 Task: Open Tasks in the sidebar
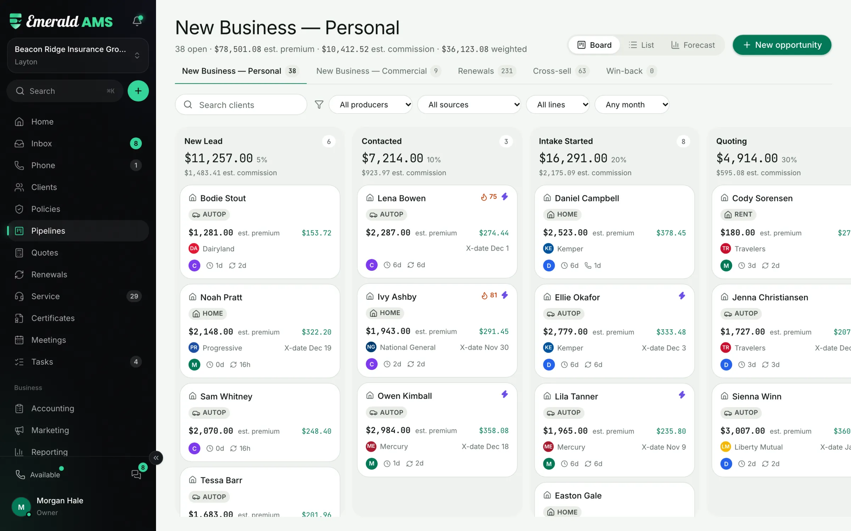pyautogui.click(x=78, y=362)
